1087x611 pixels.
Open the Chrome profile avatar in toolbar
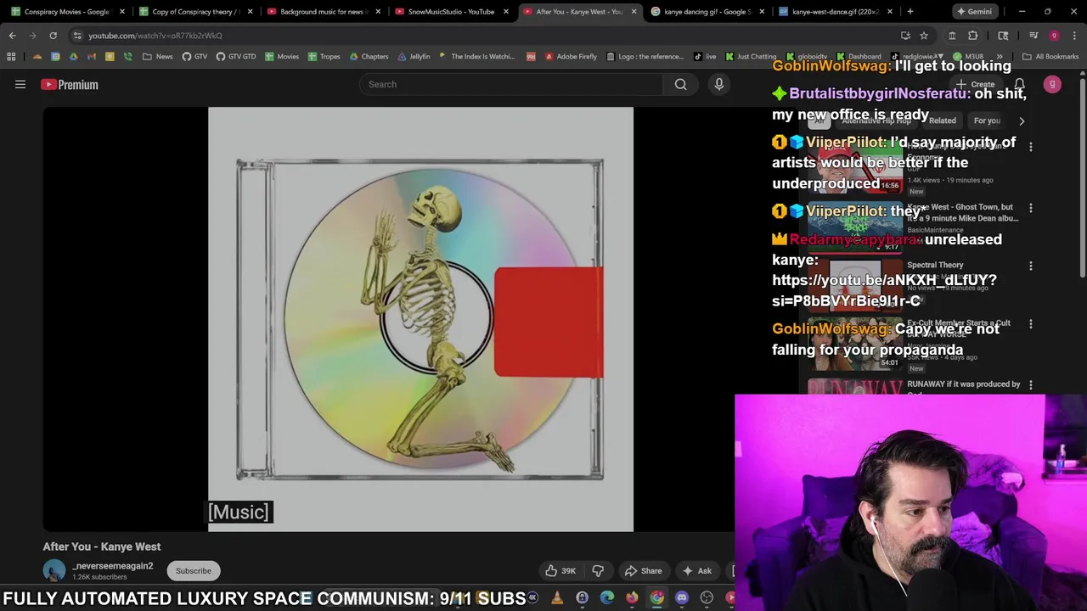click(x=1054, y=36)
